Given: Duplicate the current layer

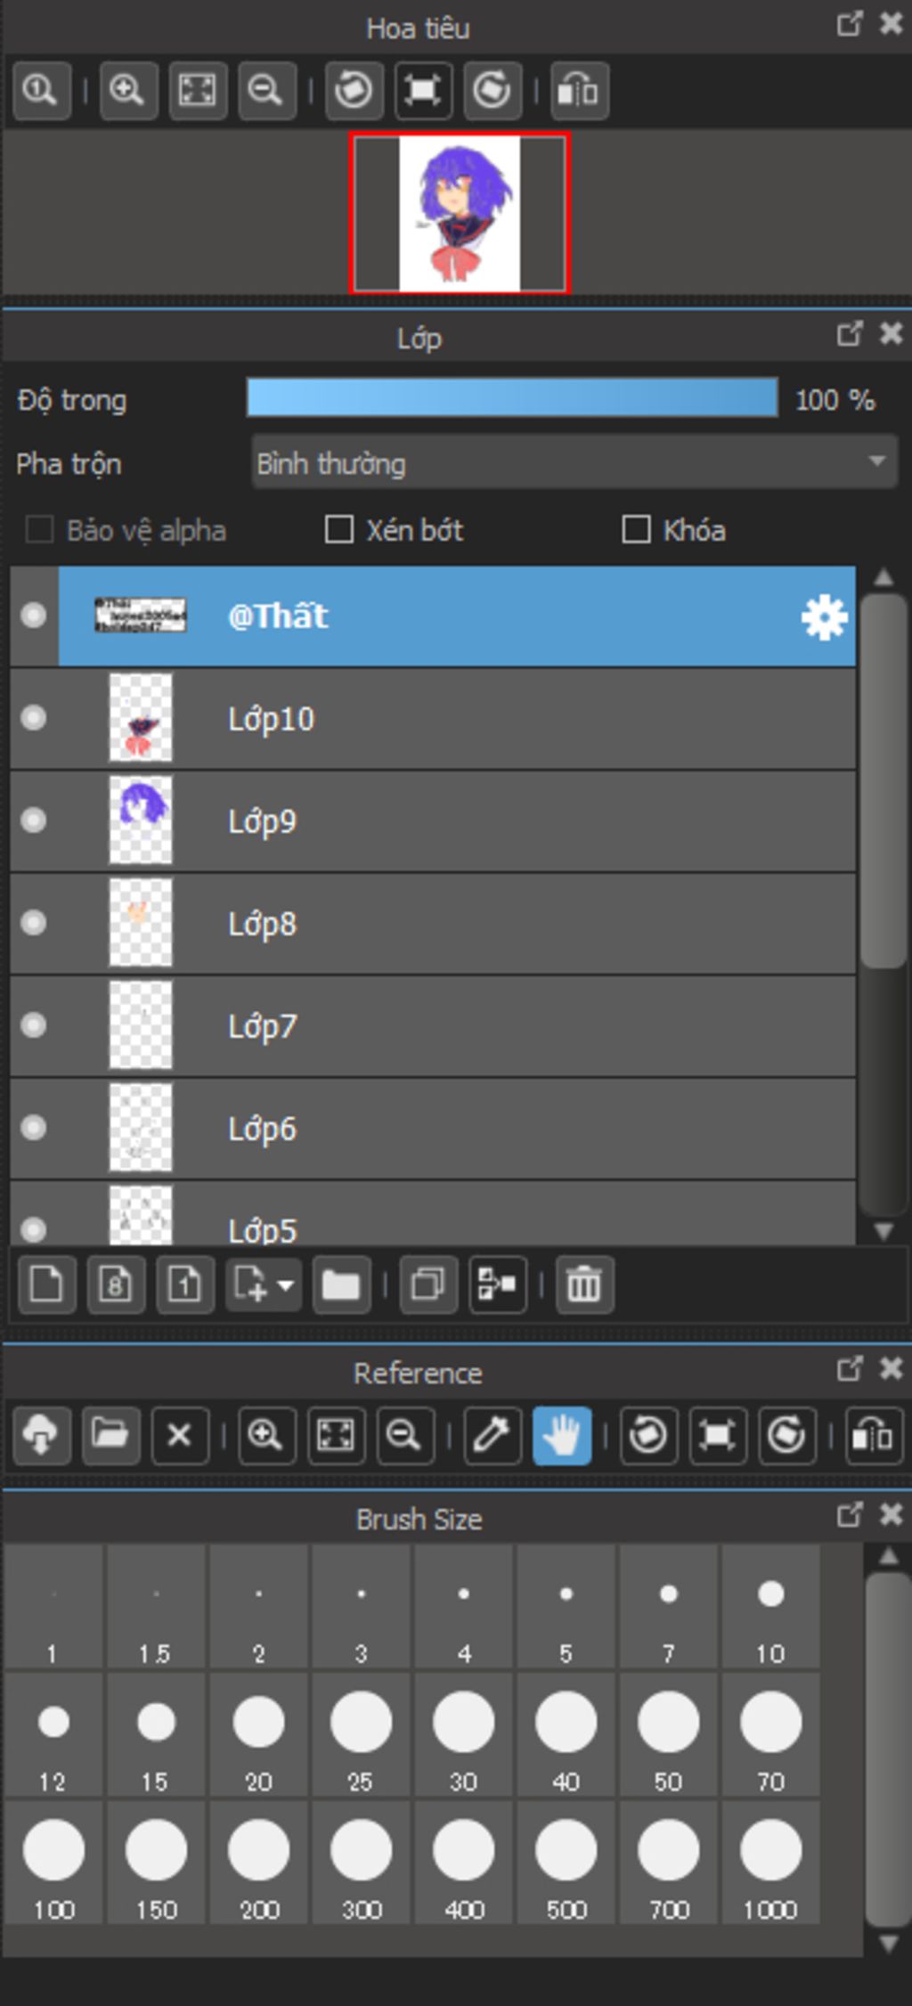Looking at the screenshot, I should (428, 1284).
